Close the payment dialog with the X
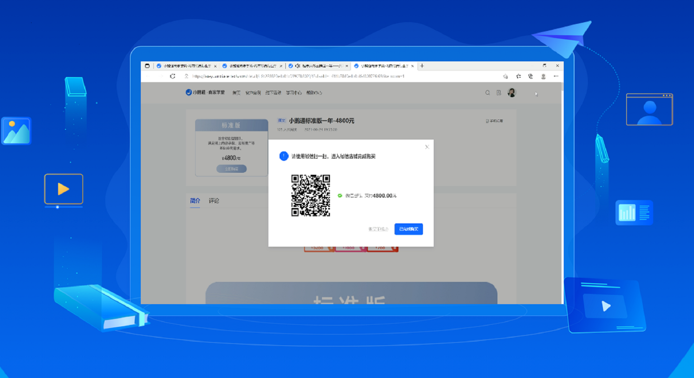This screenshot has height=378, width=694. point(427,147)
